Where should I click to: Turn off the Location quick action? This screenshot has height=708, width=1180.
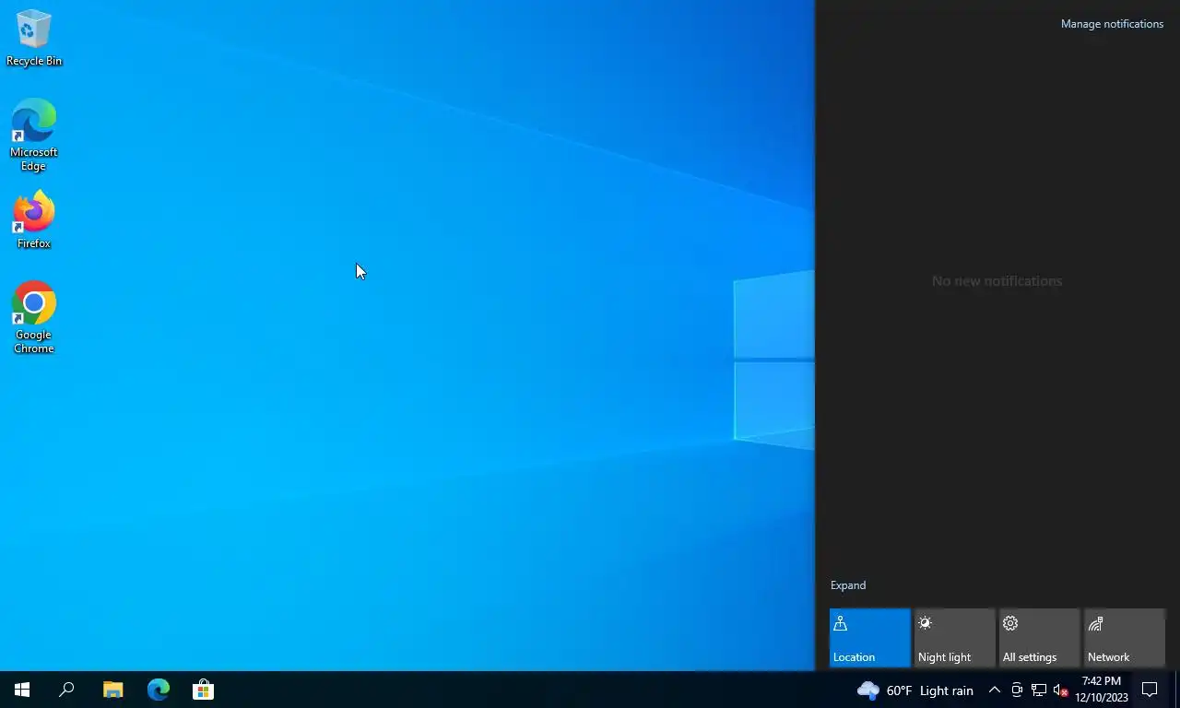pyautogui.click(x=870, y=638)
